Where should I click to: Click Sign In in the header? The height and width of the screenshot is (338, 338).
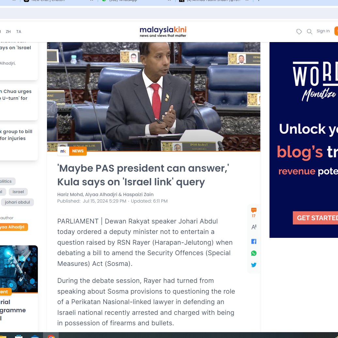(x=323, y=31)
